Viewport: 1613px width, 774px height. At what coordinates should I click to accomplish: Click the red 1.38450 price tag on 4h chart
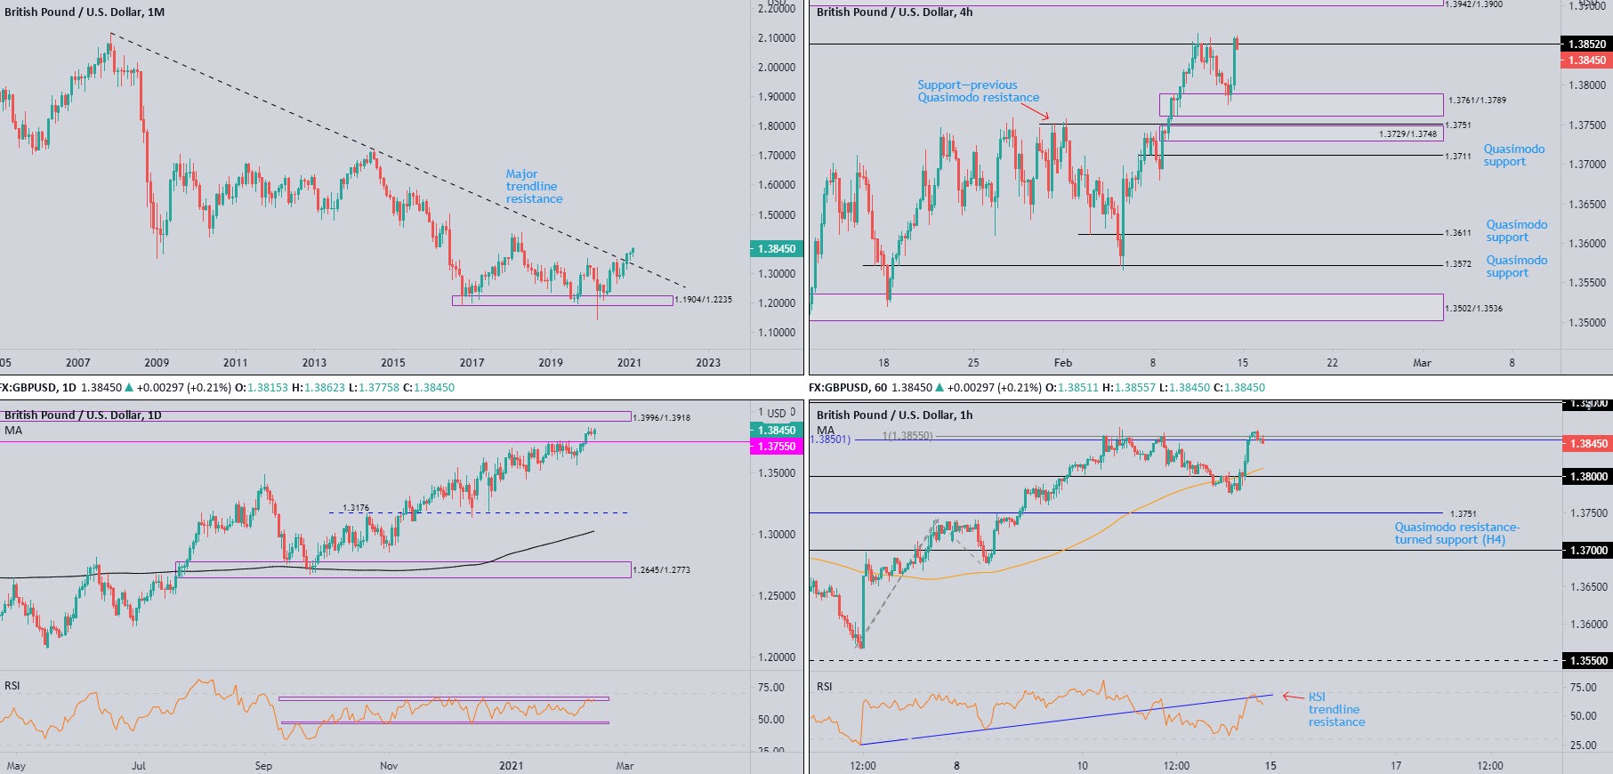pos(1586,60)
